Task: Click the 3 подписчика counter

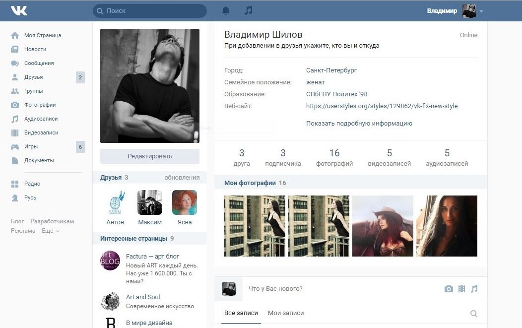Action: pos(283,157)
